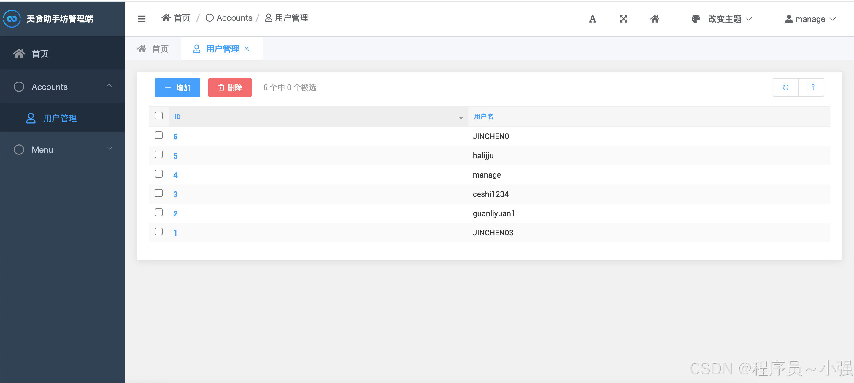Click the hamburger menu collapse icon

tap(142, 19)
